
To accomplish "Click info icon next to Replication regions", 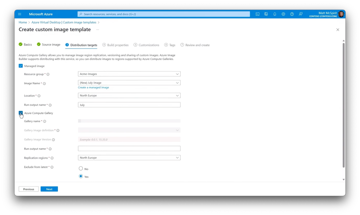I will coord(52,158).
